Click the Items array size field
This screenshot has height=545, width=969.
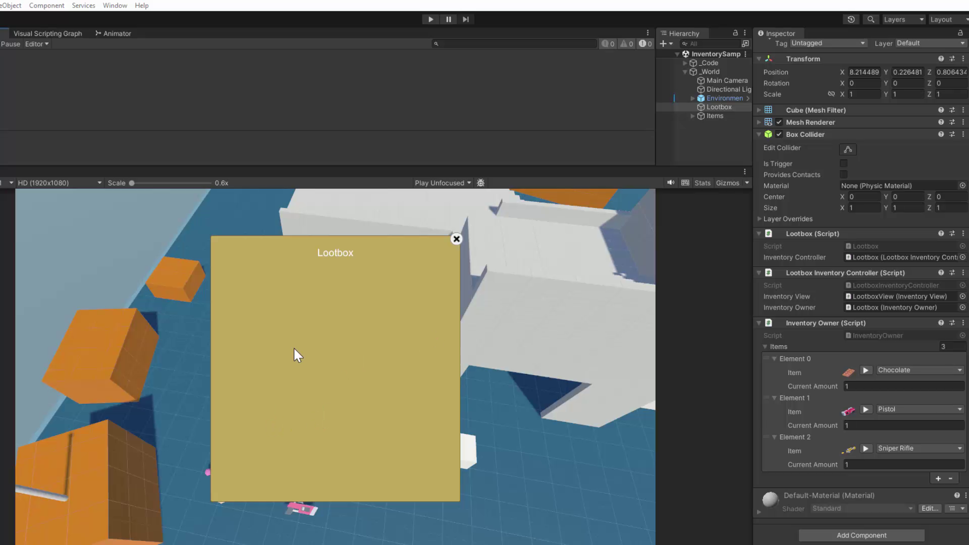click(952, 347)
